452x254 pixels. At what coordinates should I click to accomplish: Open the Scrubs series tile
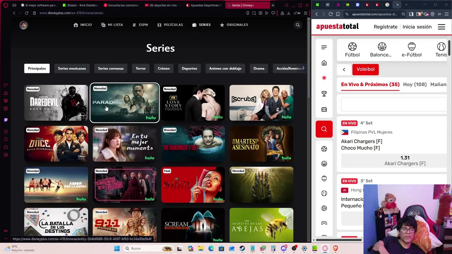[x=261, y=103]
